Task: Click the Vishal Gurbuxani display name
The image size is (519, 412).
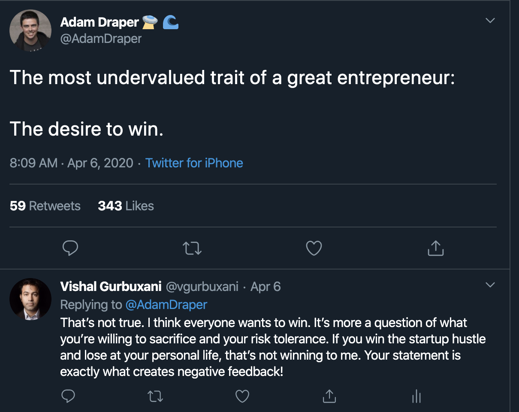Action: (110, 286)
